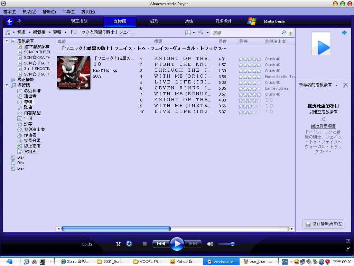
Task: Click the Sonic album cover art
Action: (73, 72)
